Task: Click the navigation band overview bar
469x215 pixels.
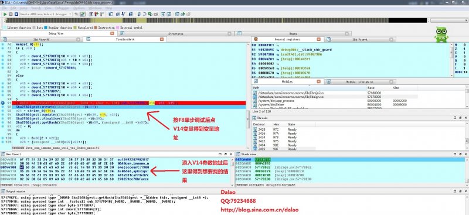Action: pos(216,21)
